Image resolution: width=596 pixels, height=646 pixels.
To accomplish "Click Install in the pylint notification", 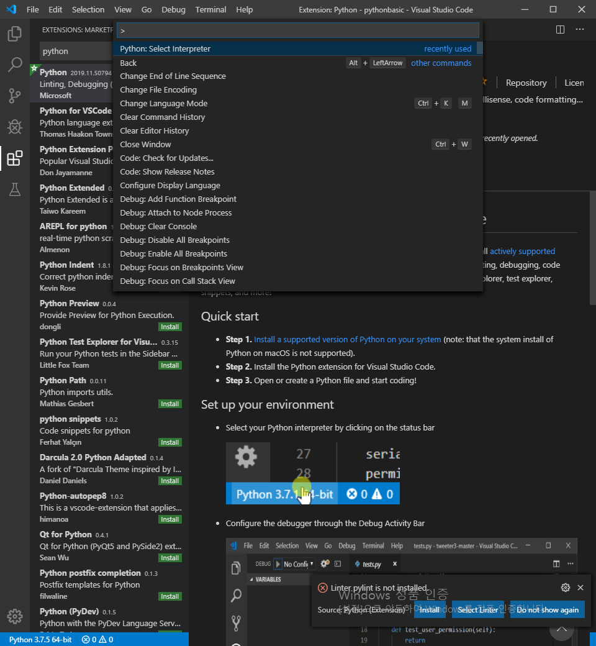I will [430, 610].
